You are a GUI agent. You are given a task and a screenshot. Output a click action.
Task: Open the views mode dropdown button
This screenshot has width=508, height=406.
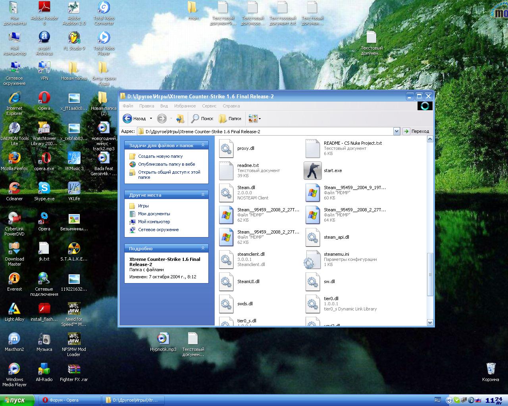[x=254, y=119]
